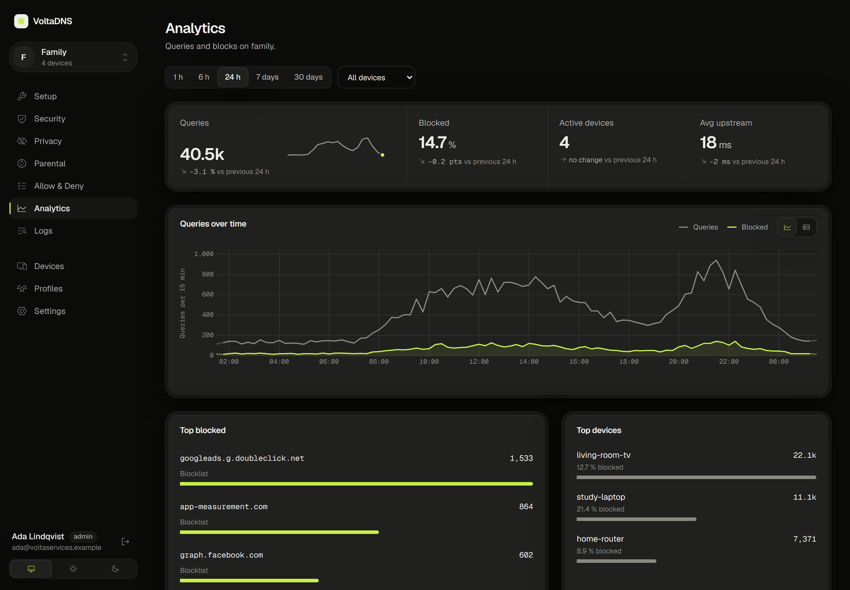Screen dimensions: 850x590
Task: Click the Queries sparkline chart
Action: 336,147
